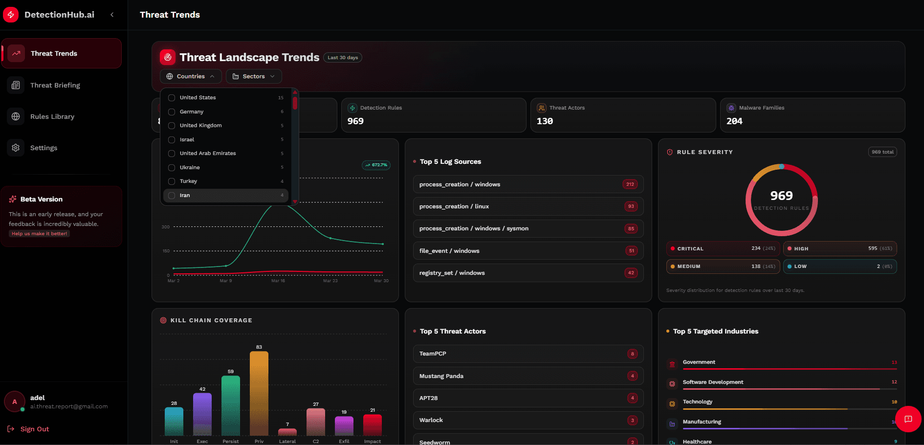Open Rules Library from the sidebar menu

(52, 116)
